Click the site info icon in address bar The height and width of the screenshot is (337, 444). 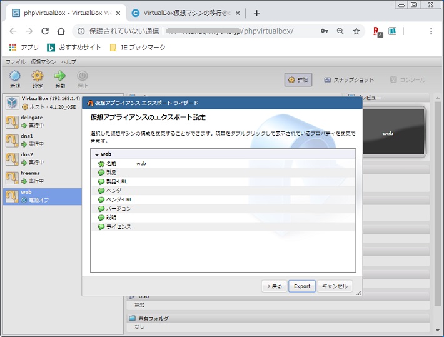(81, 31)
